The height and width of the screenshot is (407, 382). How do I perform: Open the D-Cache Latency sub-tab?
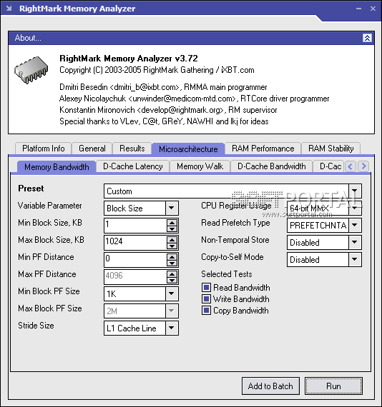[133, 166]
